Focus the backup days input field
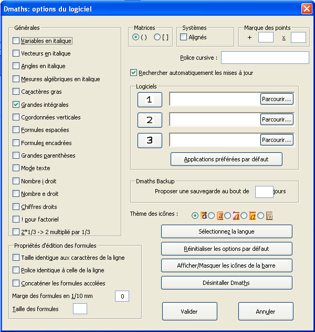The image size is (315, 332). [x=264, y=192]
